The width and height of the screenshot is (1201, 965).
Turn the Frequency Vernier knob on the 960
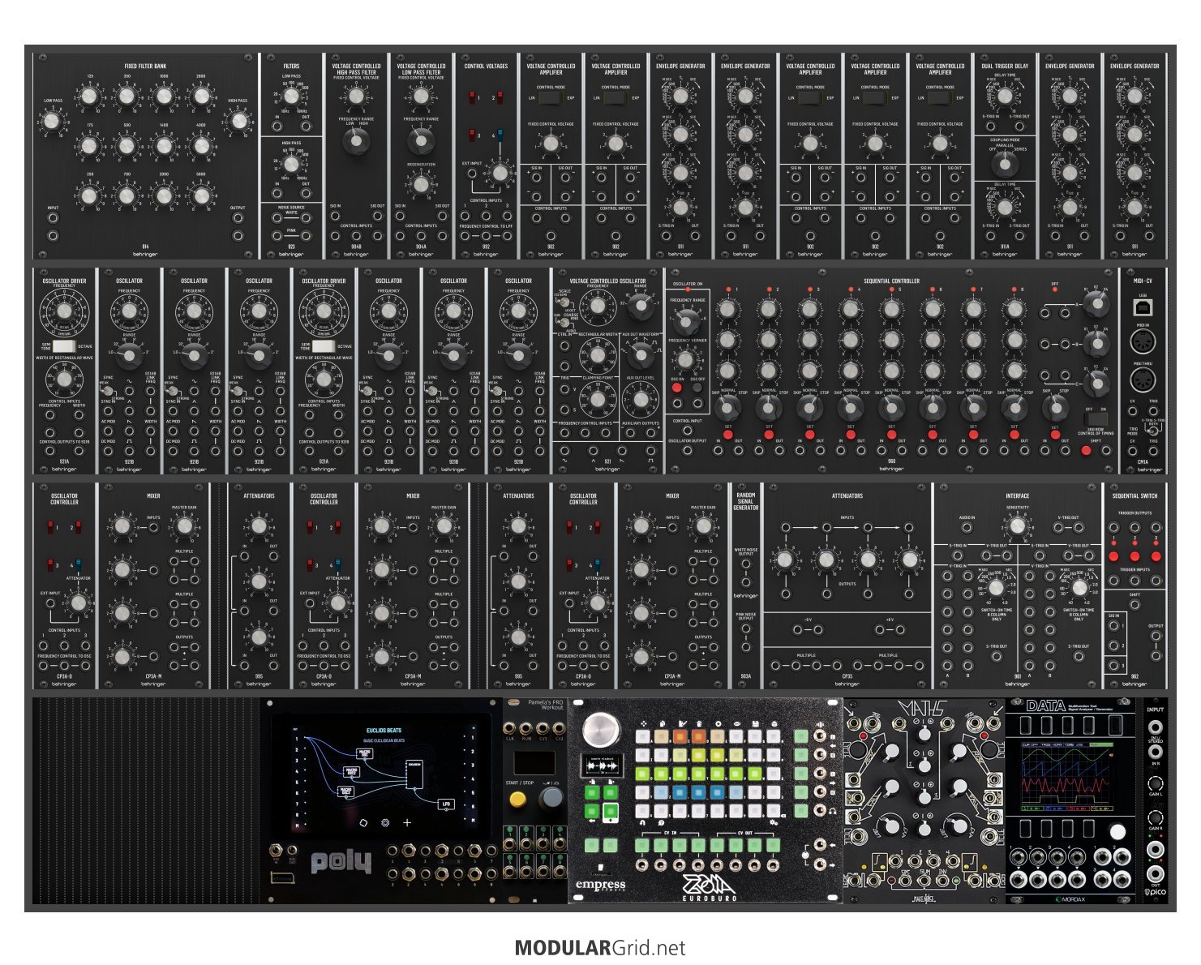tap(686, 360)
